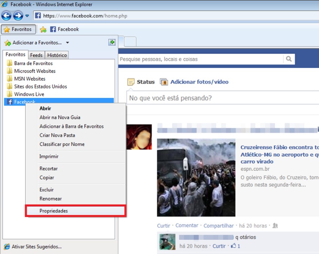Pin the Favorites Center with the green arrow icon
The image size is (319, 254).
click(x=112, y=42)
